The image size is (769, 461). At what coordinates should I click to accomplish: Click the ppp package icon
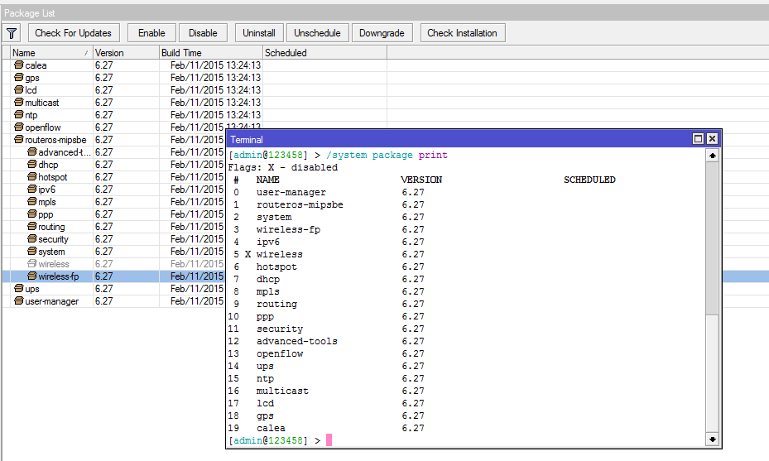[32, 214]
